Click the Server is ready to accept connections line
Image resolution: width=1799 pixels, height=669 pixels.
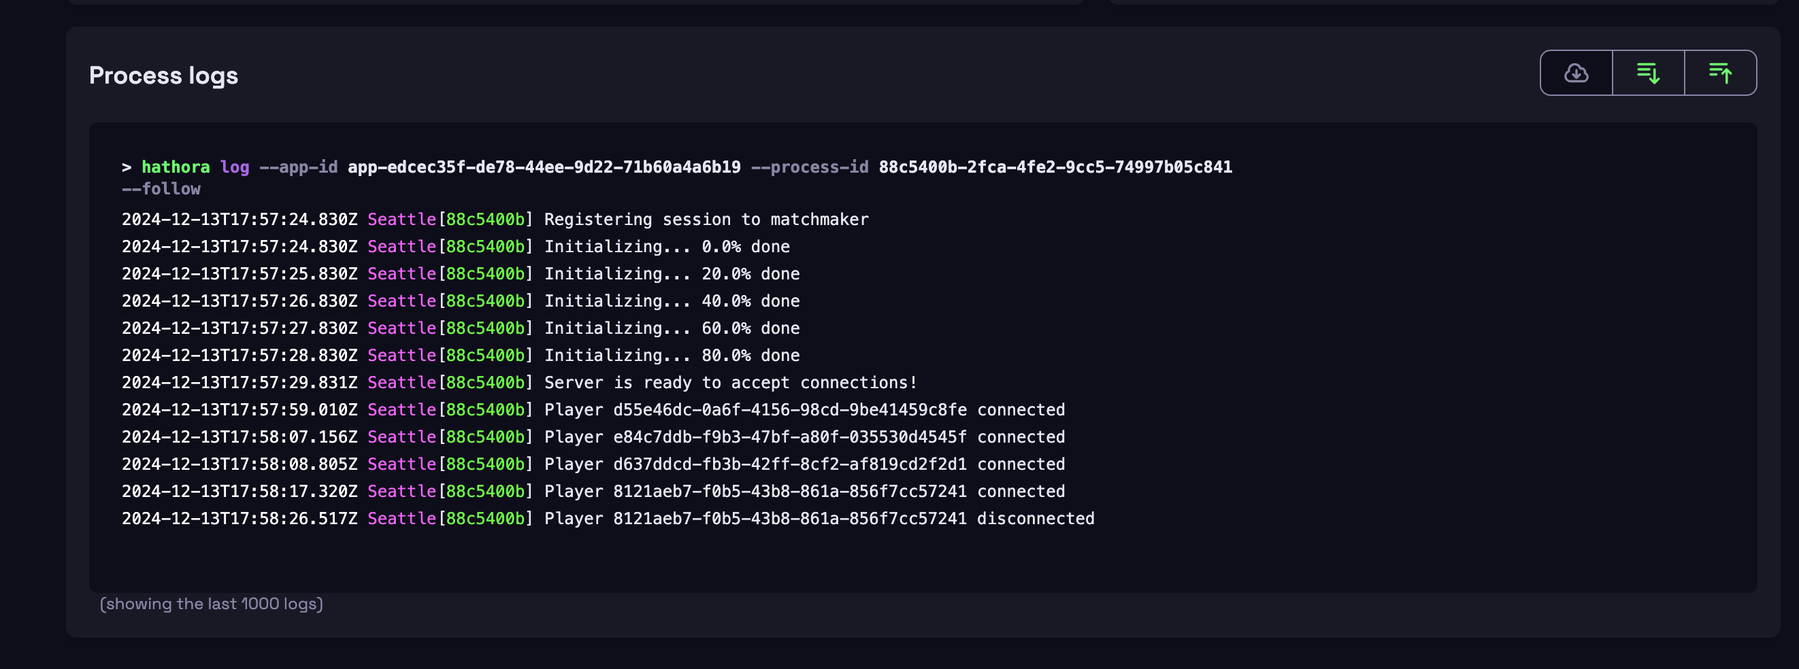[x=520, y=383]
